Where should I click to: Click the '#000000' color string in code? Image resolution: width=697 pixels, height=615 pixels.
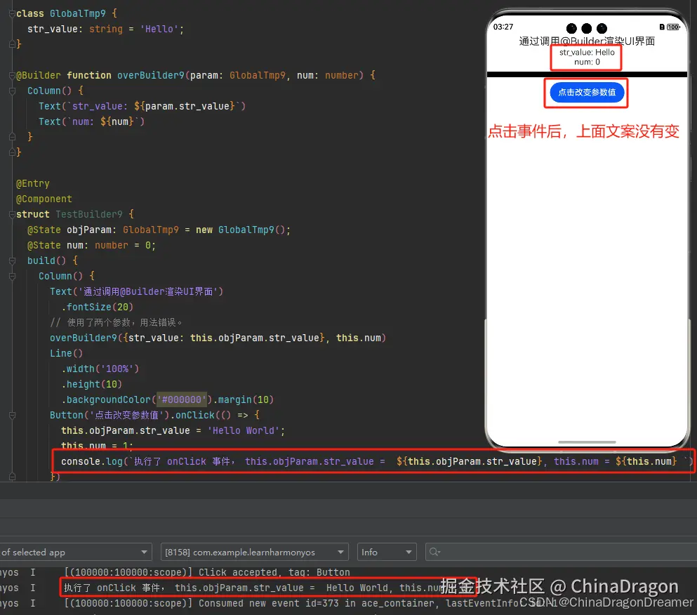pos(181,399)
